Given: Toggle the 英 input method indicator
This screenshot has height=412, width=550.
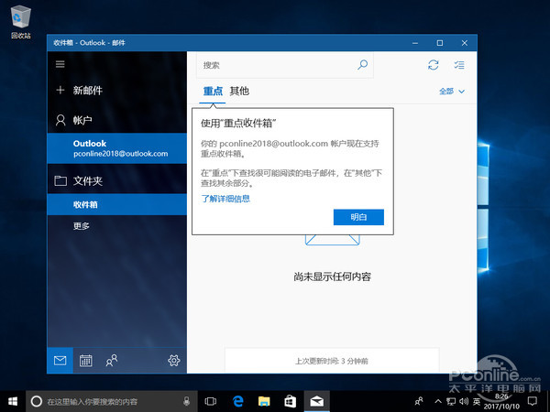Looking at the screenshot, I should pyautogui.click(x=477, y=401).
